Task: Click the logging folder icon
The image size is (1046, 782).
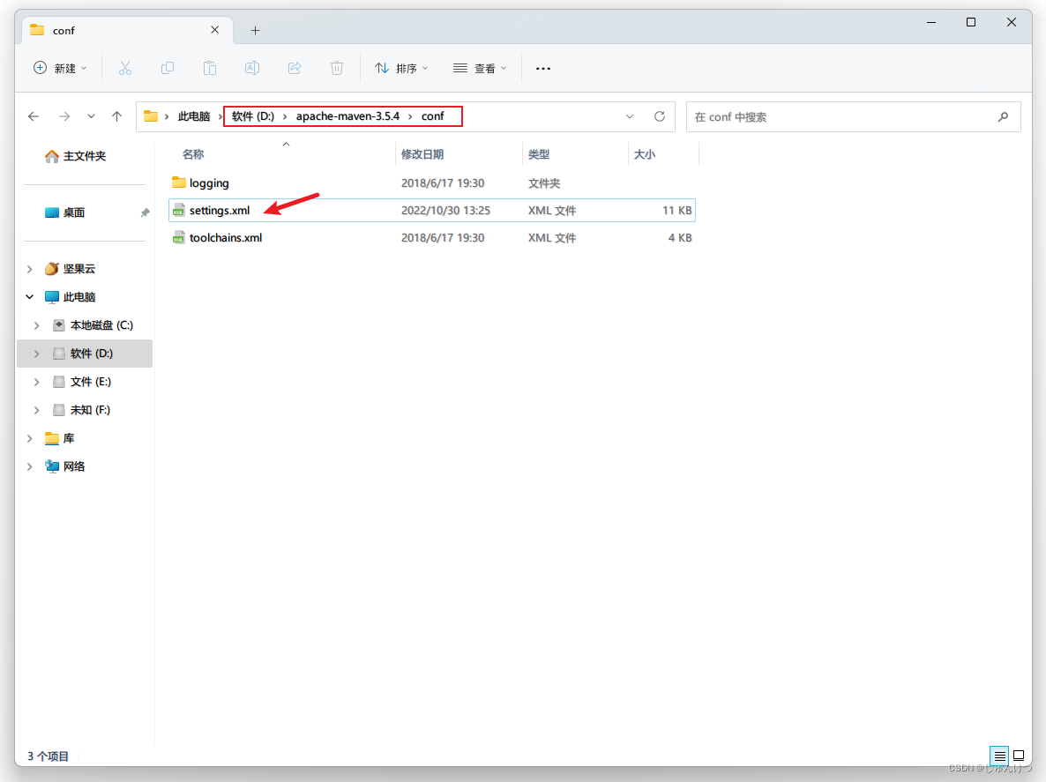Action: click(x=179, y=182)
